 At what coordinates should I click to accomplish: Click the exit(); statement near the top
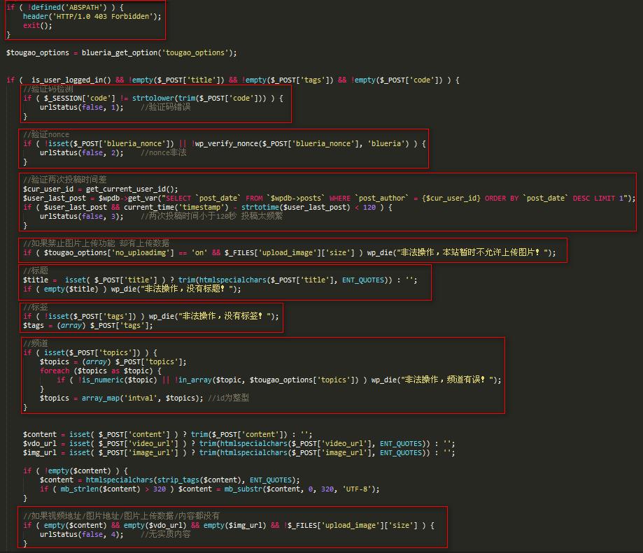coord(38,25)
